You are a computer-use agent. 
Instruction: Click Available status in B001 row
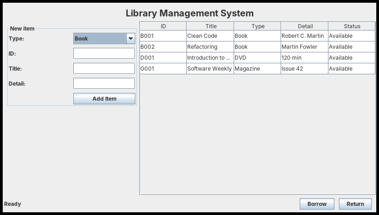[352, 36]
